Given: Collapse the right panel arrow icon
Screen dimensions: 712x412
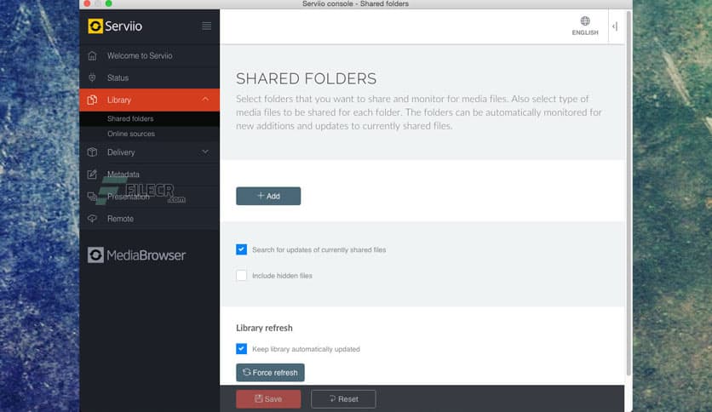Looking at the screenshot, I should click(615, 26).
